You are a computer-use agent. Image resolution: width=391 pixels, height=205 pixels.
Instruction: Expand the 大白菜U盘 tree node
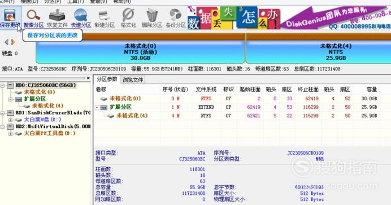coord(11,120)
